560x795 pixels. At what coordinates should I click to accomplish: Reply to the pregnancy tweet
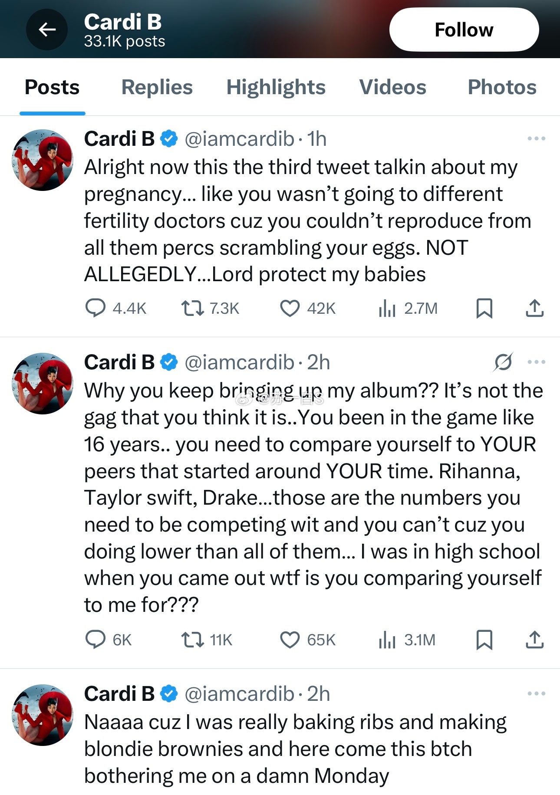pyautogui.click(x=96, y=308)
